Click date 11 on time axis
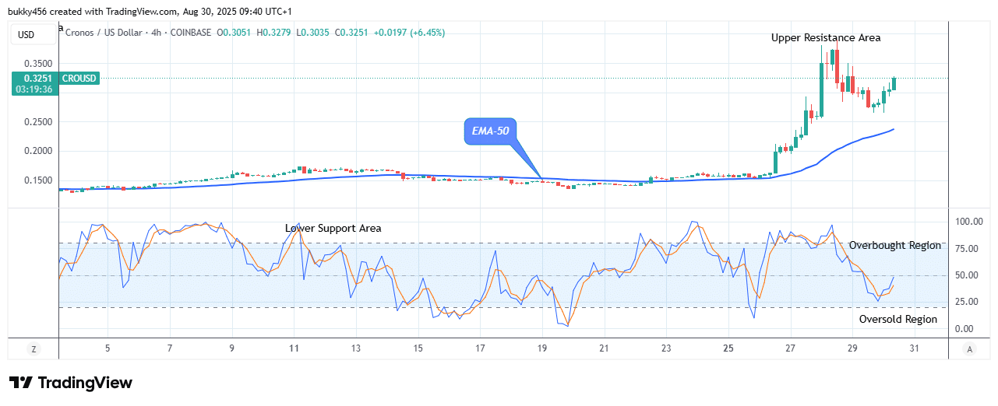 click(294, 349)
